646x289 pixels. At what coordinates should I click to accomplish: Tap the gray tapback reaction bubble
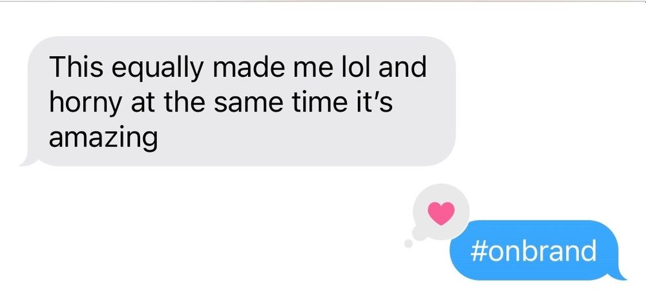(x=441, y=212)
